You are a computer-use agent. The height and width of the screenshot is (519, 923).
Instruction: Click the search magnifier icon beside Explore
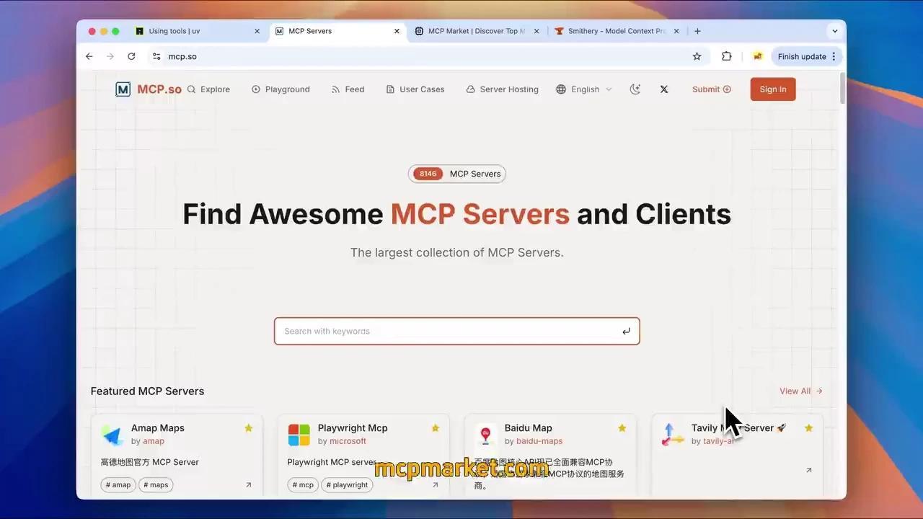[x=190, y=89]
